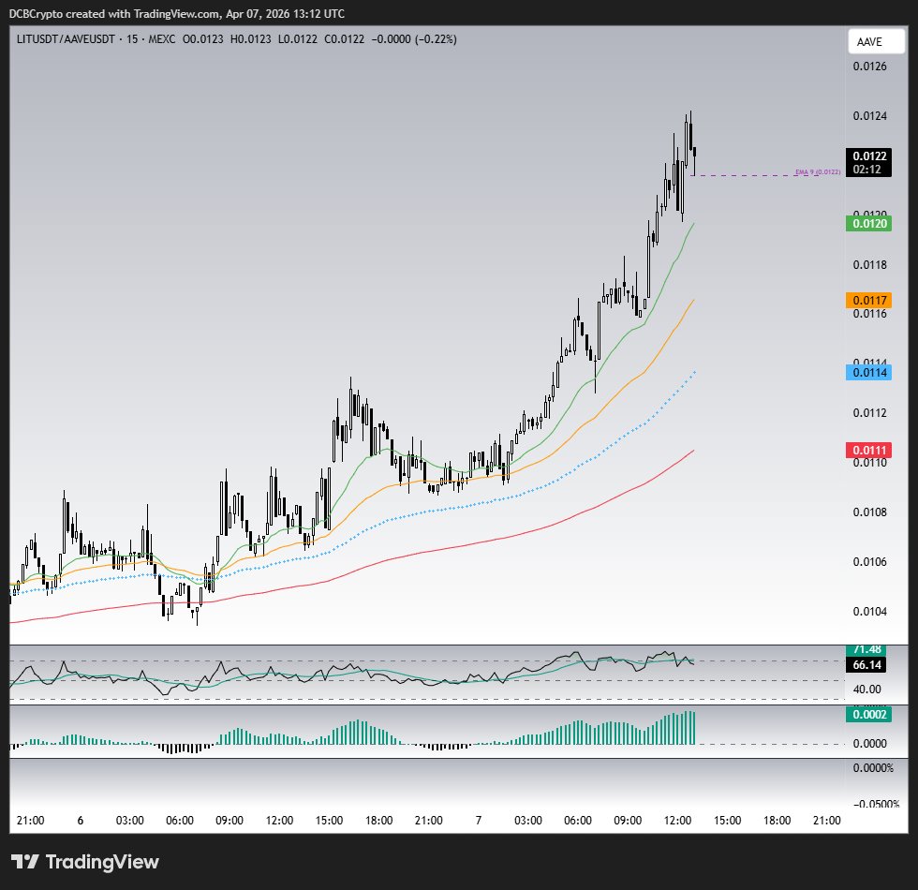918x890 pixels.
Task: Click the 21:00 label at left of time axis
Action: pyautogui.click(x=30, y=821)
